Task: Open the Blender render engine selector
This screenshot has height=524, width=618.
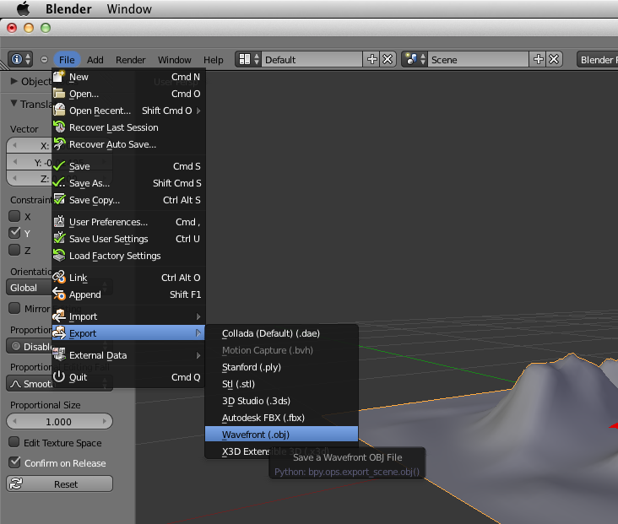Action: point(597,60)
